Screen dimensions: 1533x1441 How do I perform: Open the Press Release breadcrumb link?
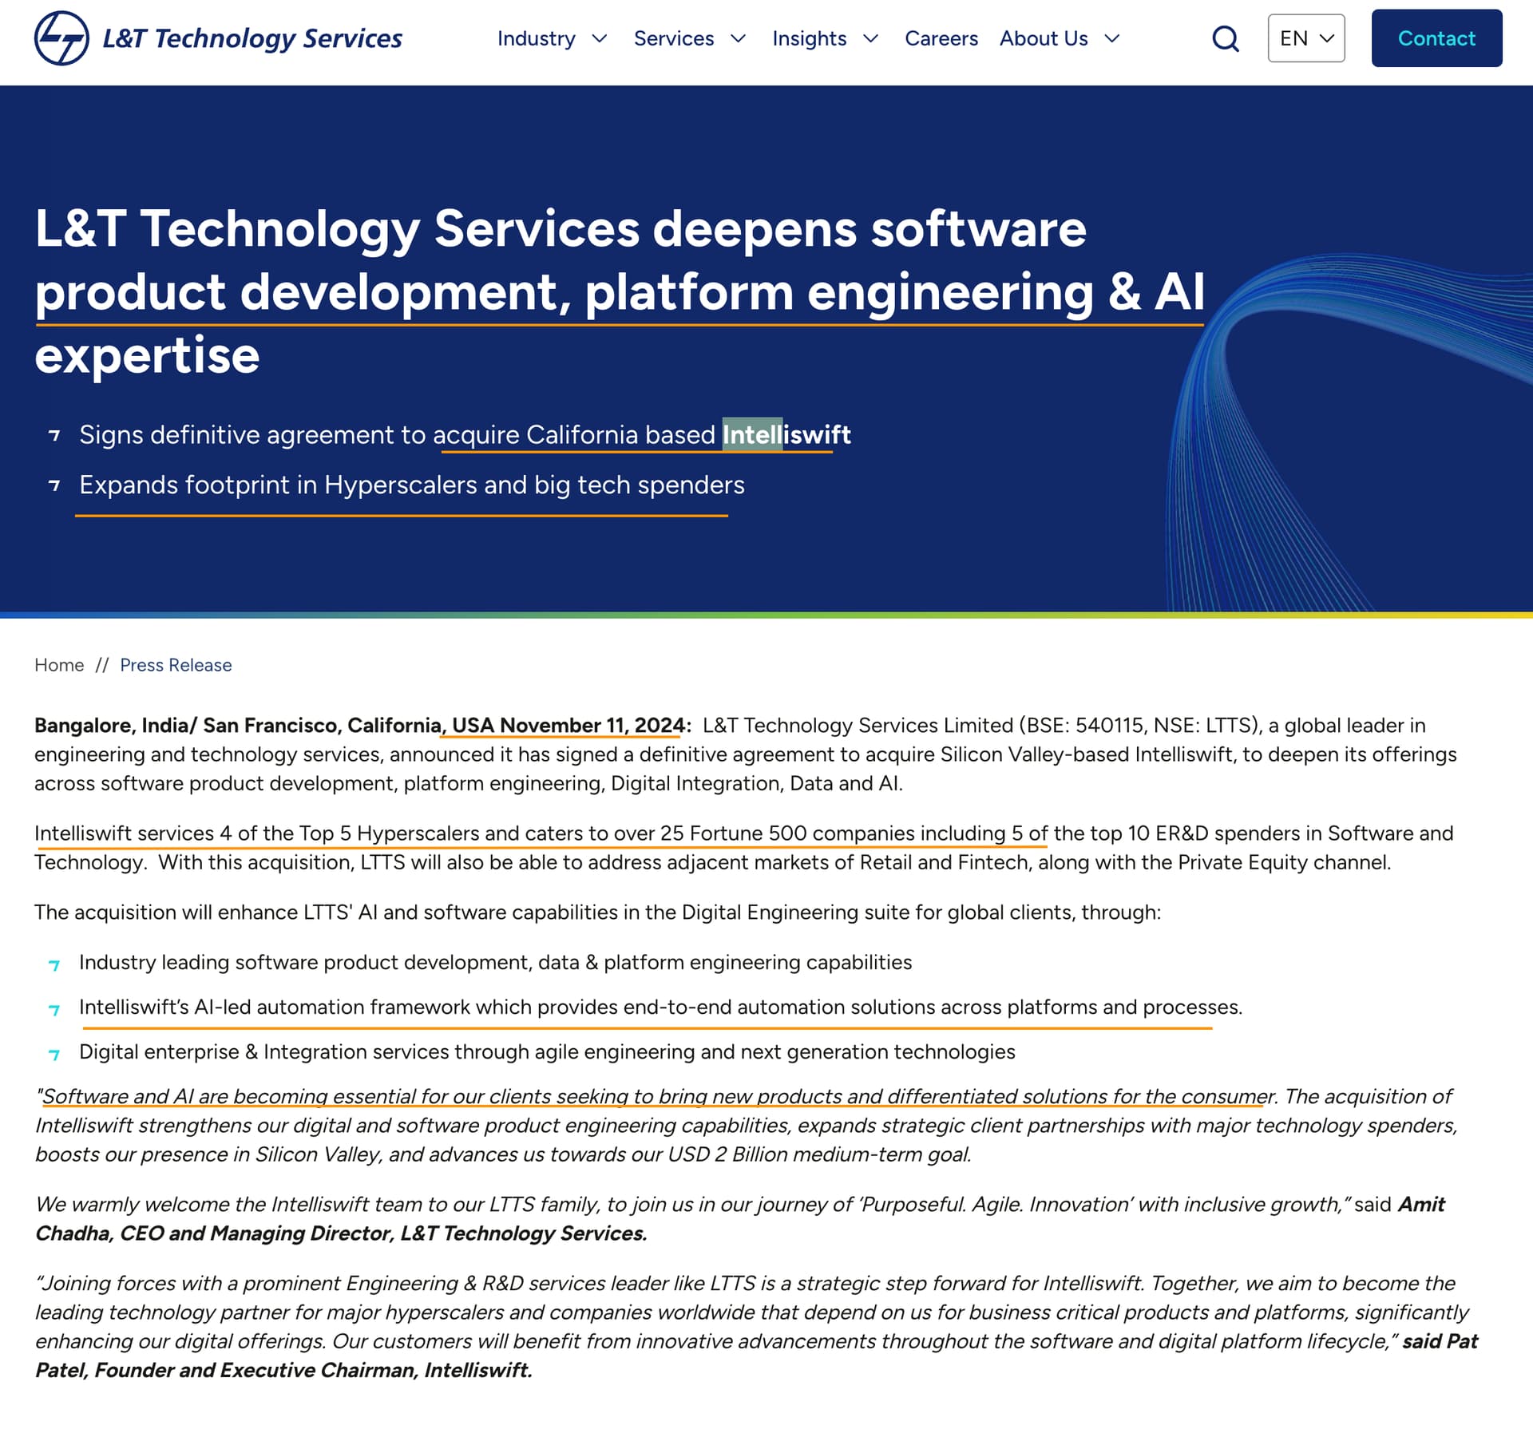click(x=176, y=665)
